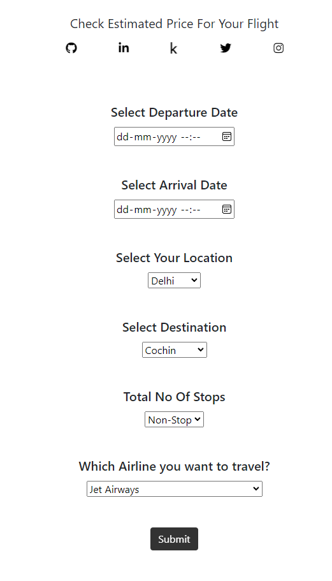Click the Submit button

175,539
